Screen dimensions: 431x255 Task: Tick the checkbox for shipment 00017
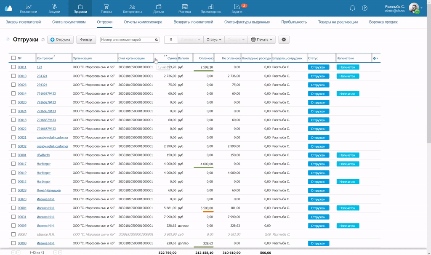(13, 164)
